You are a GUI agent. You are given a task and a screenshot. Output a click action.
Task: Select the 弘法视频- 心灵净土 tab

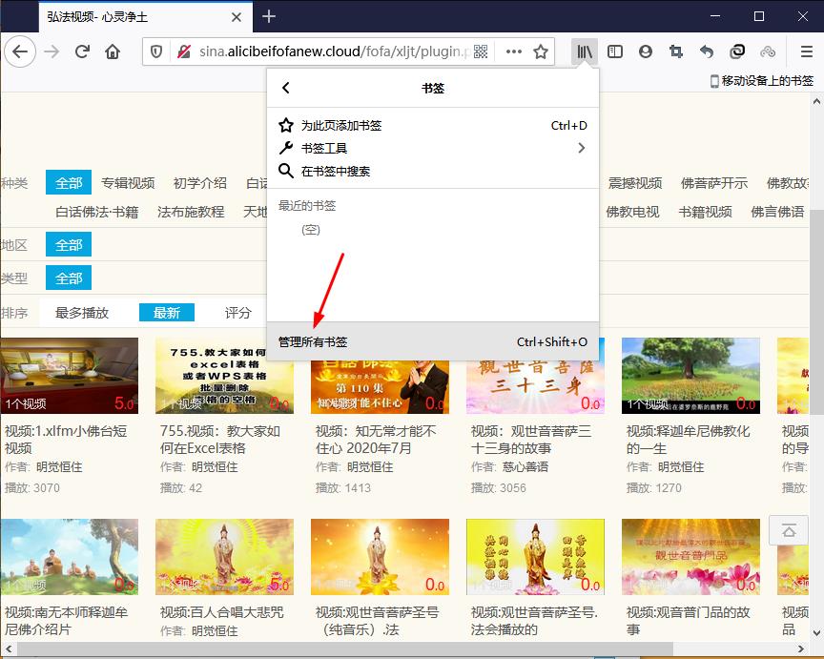tap(145, 17)
